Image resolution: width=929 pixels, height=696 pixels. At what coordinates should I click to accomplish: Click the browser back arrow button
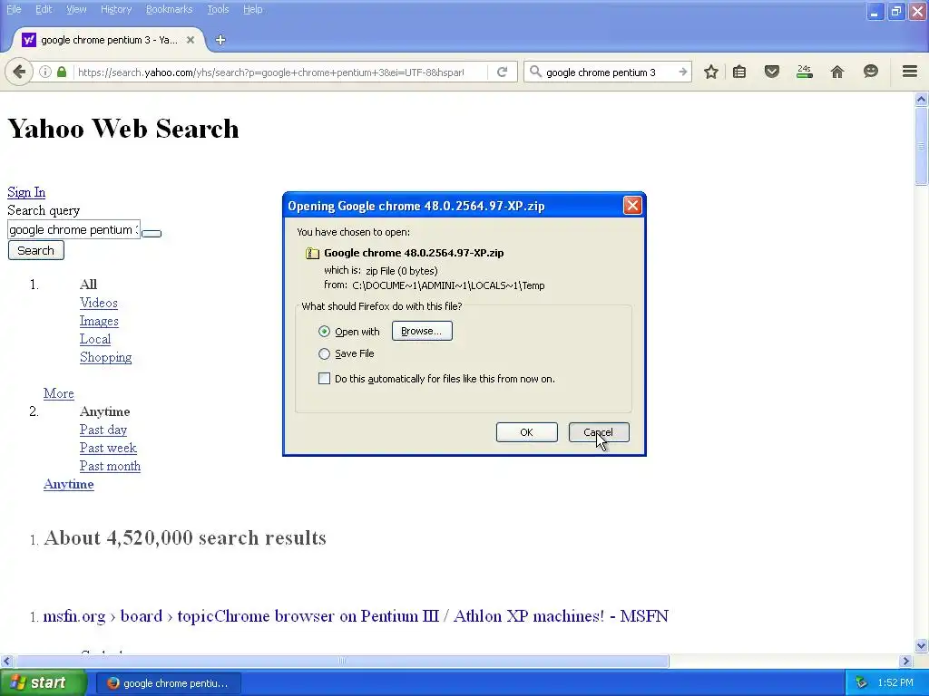click(19, 72)
